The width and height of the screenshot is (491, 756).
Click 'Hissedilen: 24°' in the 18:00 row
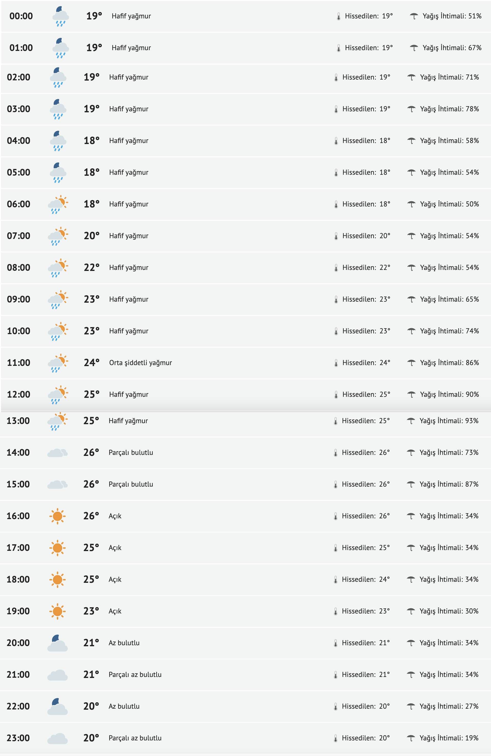(365, 579)
